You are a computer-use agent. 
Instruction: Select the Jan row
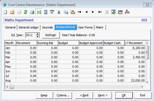[75, 48]
